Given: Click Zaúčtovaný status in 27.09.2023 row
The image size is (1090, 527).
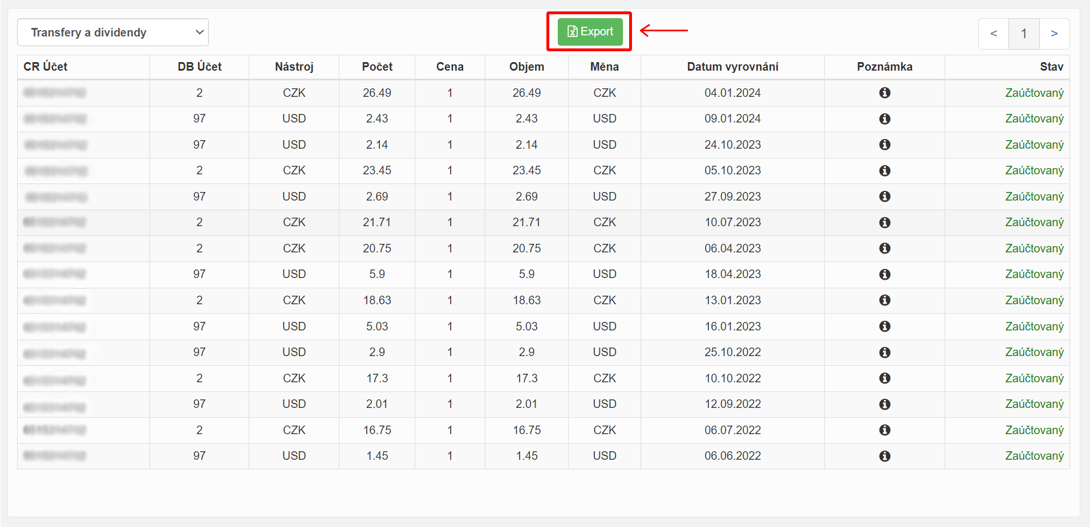Looking at the screenshot, I should (x=1035, y=197).
